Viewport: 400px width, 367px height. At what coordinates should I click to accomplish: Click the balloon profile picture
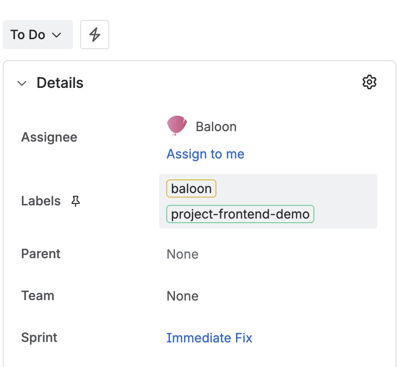click(177, 126)
